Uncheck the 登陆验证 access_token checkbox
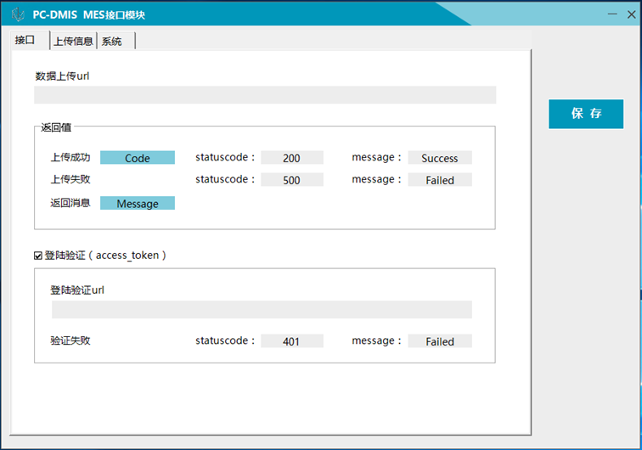 click(38, 256)
